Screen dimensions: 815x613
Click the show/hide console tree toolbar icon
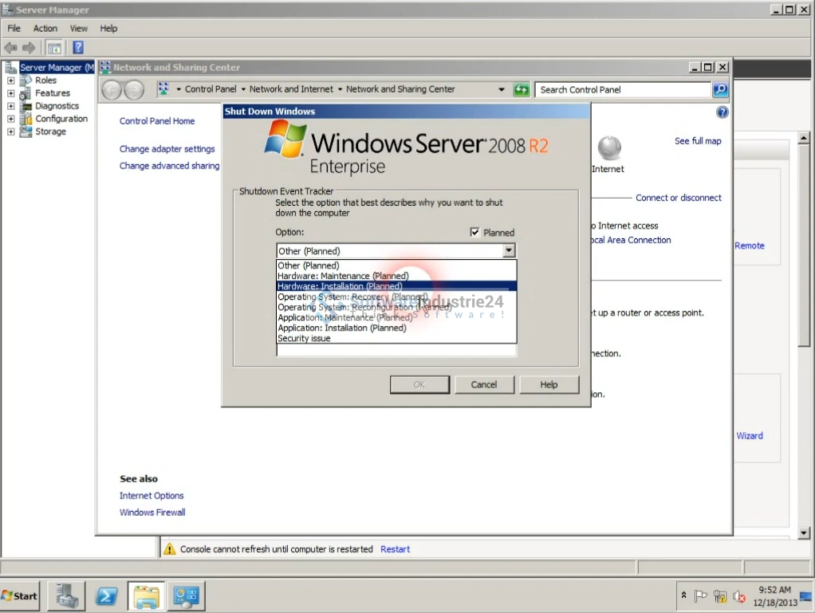pos(54,48)
